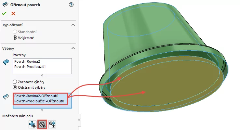Click the first preview option icon with plus
The height and width of the screenshot is (130, 240).
pos(32,124)
